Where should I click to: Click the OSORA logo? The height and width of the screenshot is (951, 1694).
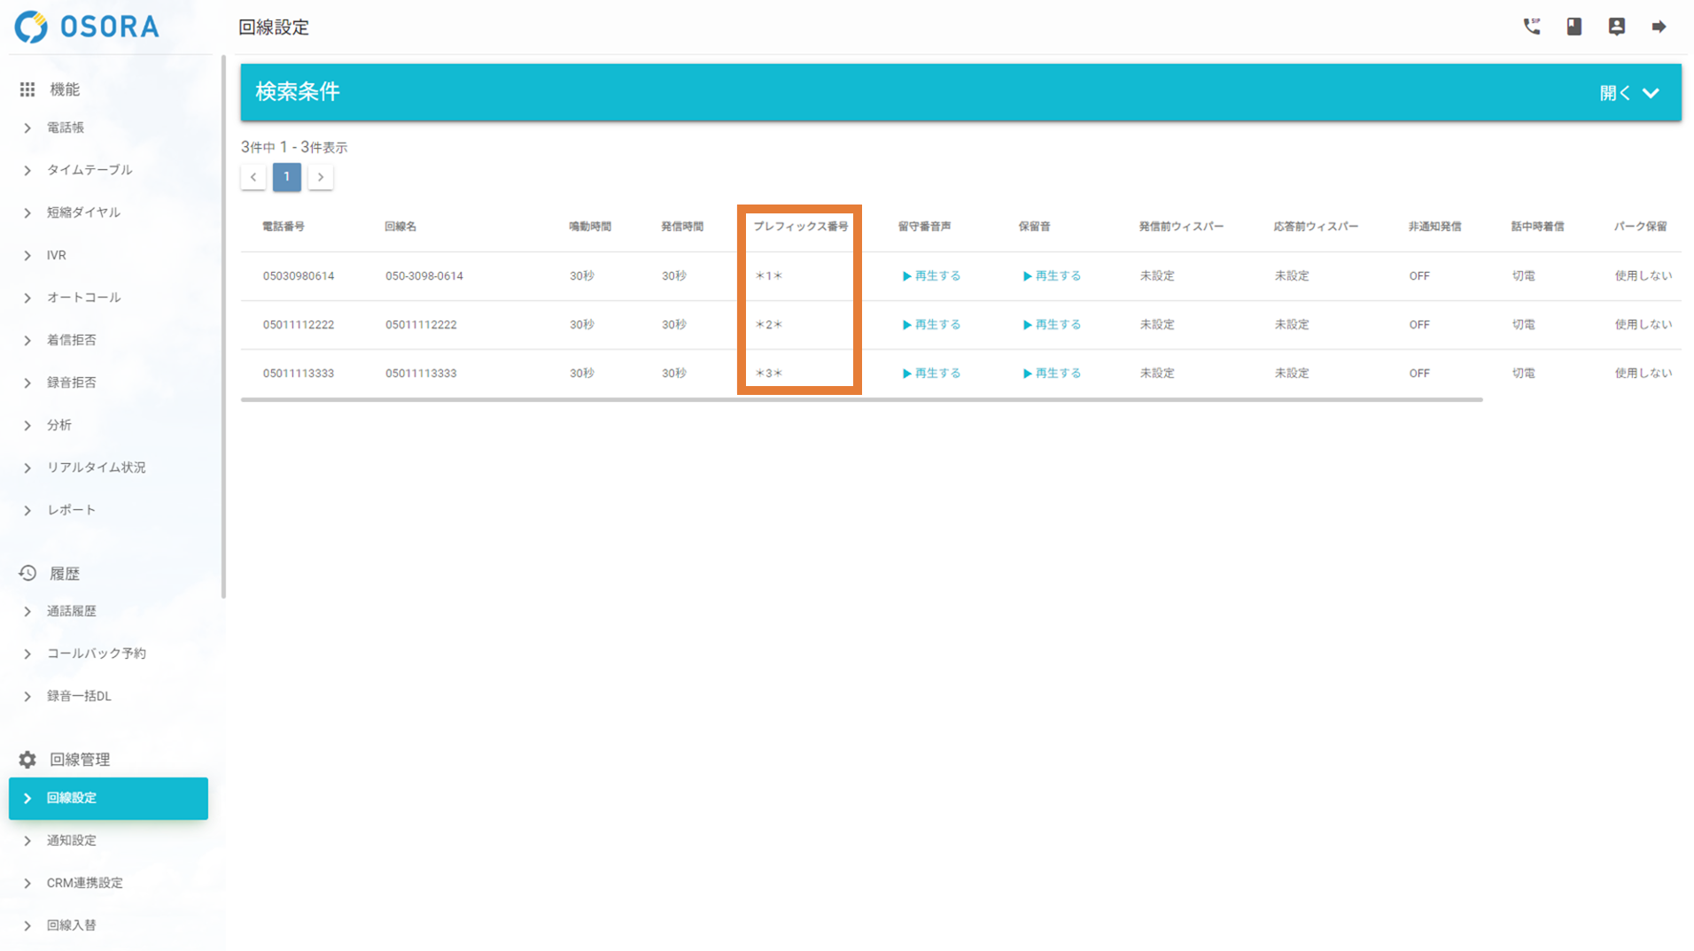[x=87, y=27]
